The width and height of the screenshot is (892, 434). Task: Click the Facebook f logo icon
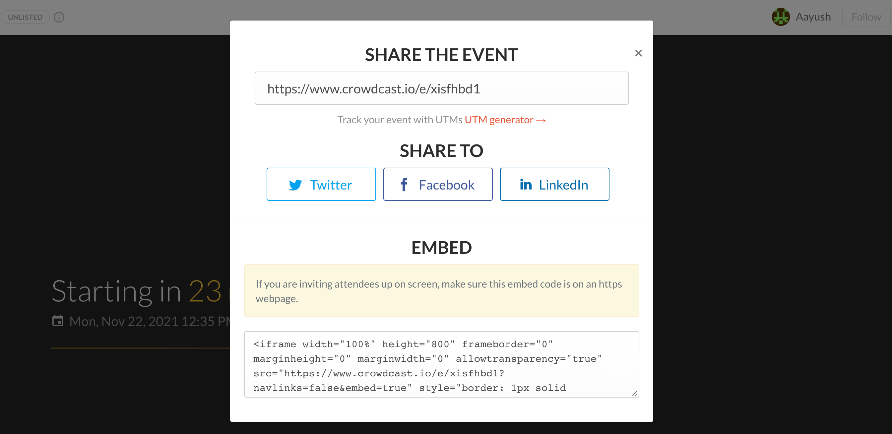point(404,185)
